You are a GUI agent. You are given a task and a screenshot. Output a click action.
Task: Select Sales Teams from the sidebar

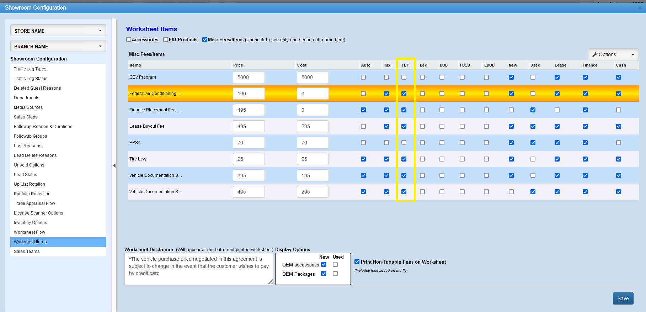pyautogui.click(x=27, y=252)
